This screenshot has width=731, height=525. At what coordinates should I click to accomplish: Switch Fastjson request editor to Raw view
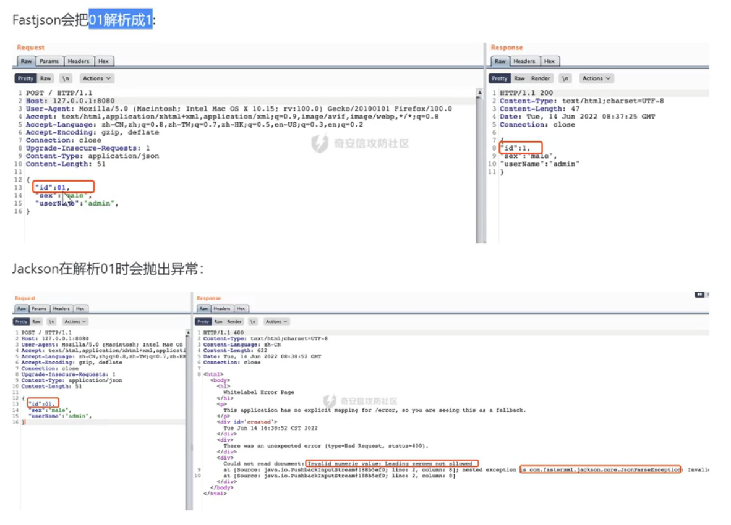(46, 78)
